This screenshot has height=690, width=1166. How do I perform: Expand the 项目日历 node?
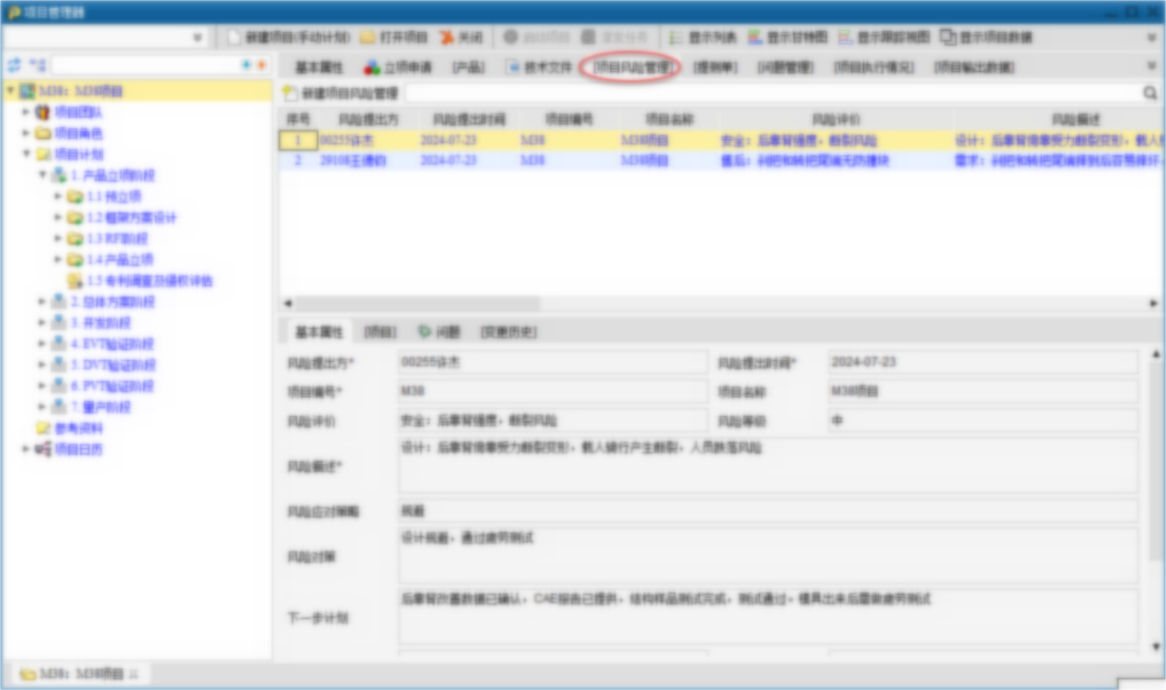pyautogui.click(x=25, y=449)
